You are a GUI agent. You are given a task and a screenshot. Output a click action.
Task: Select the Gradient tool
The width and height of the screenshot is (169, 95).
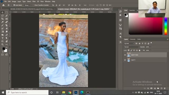tap(2, 32)
